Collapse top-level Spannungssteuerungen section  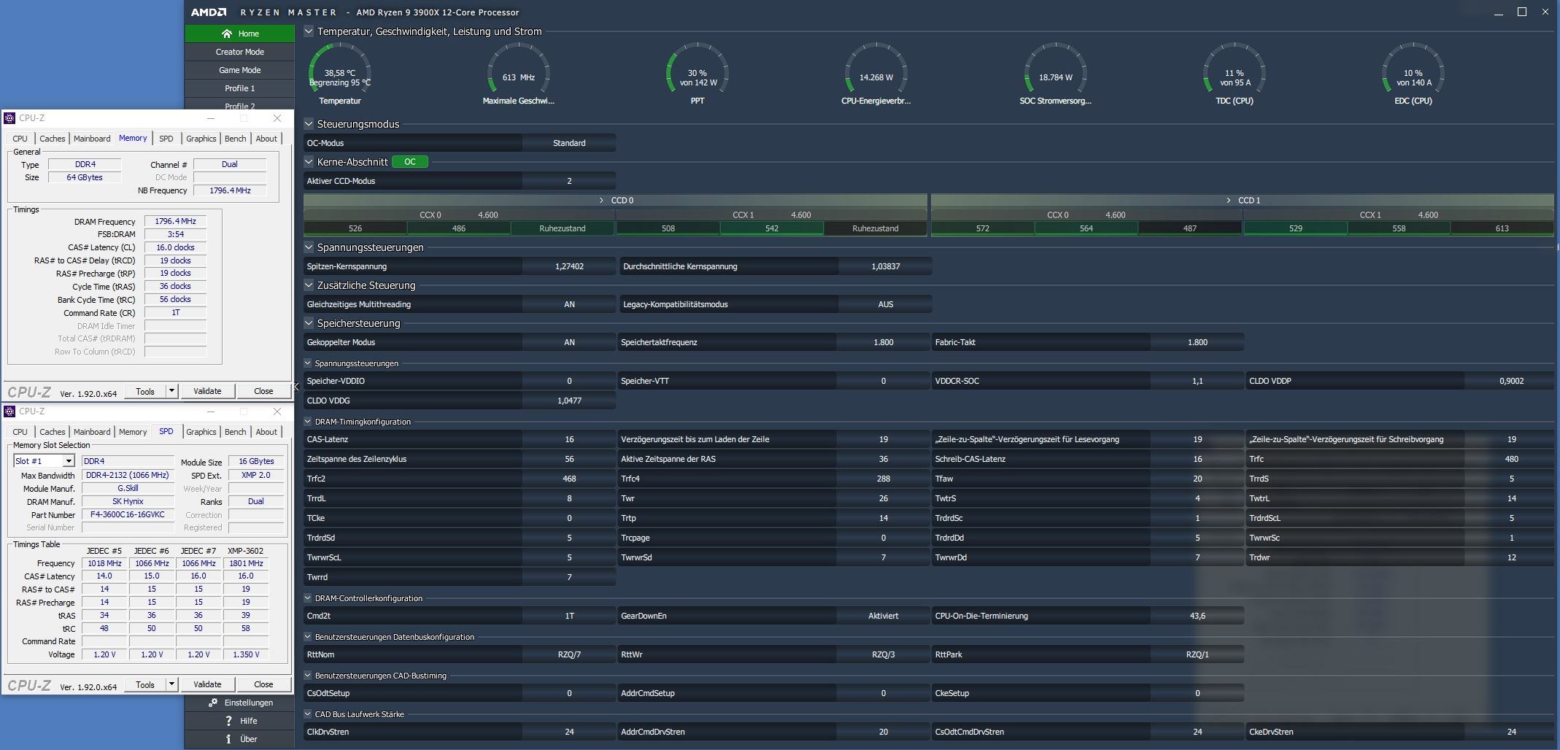coord(309,247)
